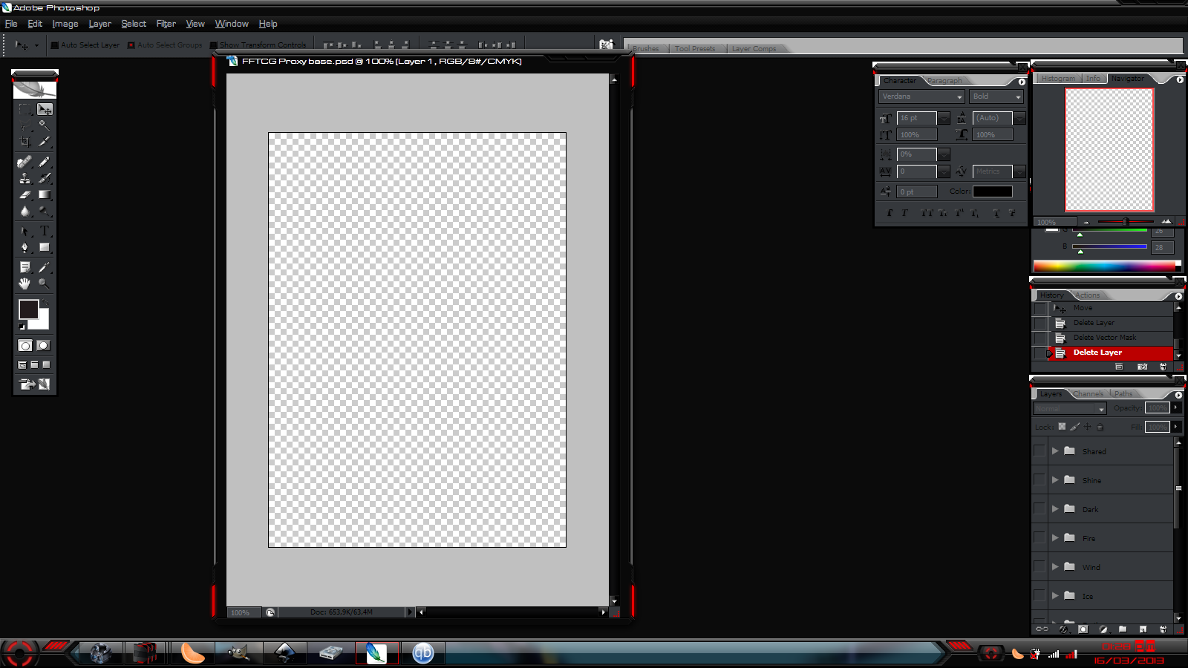This screenshot has width=1188, height=668.
Task: Select the Clone Stamp tool
Action: pos(25,178)
